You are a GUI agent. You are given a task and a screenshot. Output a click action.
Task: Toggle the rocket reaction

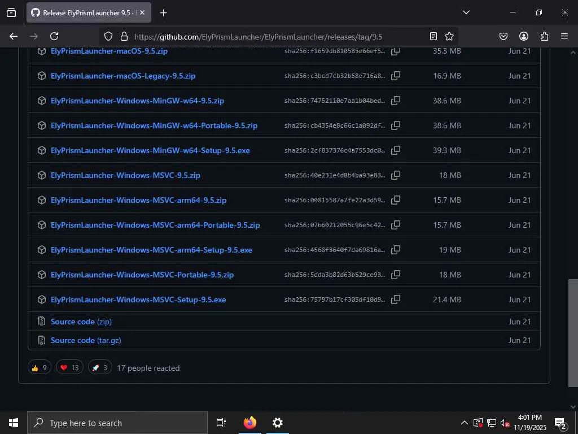point(100,367)
